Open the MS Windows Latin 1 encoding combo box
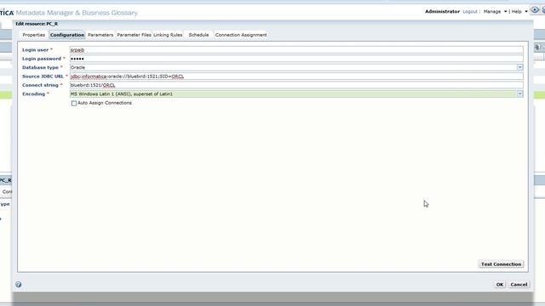 (x=296, y=93)
